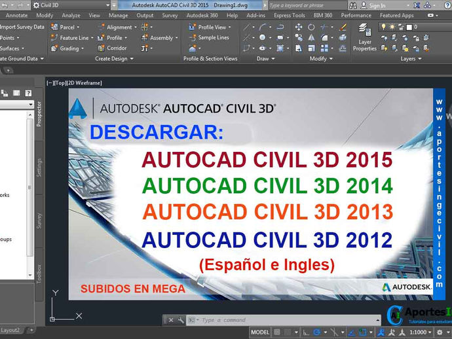The height and width of the screenshot is (339, 452).
Task: Click Sign In
Action: point(377,5)
